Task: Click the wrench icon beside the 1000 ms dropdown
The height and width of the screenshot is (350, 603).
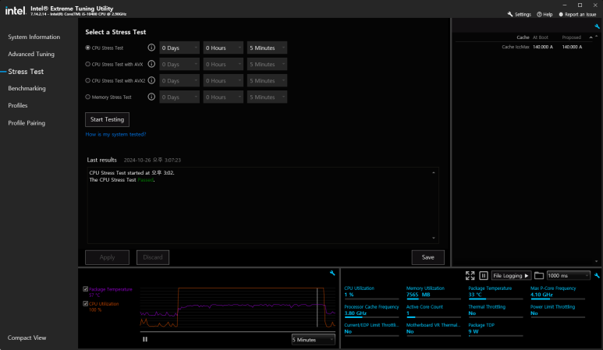Action: [x=597, y=275]
